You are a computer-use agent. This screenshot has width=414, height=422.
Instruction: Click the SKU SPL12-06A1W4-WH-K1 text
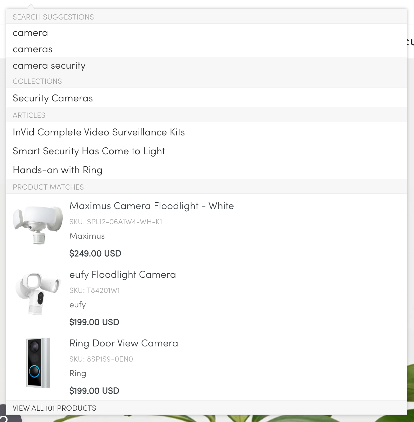[x=116, y=222]
